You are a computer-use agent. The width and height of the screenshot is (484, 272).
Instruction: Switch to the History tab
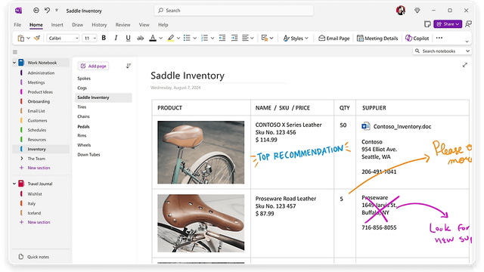(x=99, y=25)
